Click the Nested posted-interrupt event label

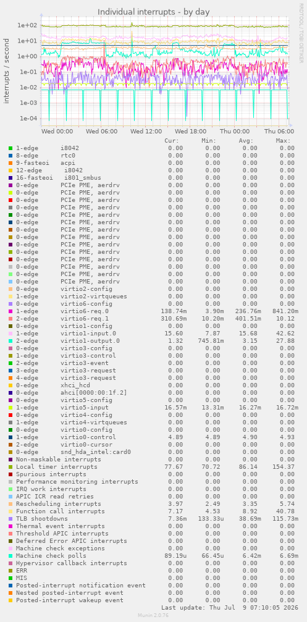69,592
